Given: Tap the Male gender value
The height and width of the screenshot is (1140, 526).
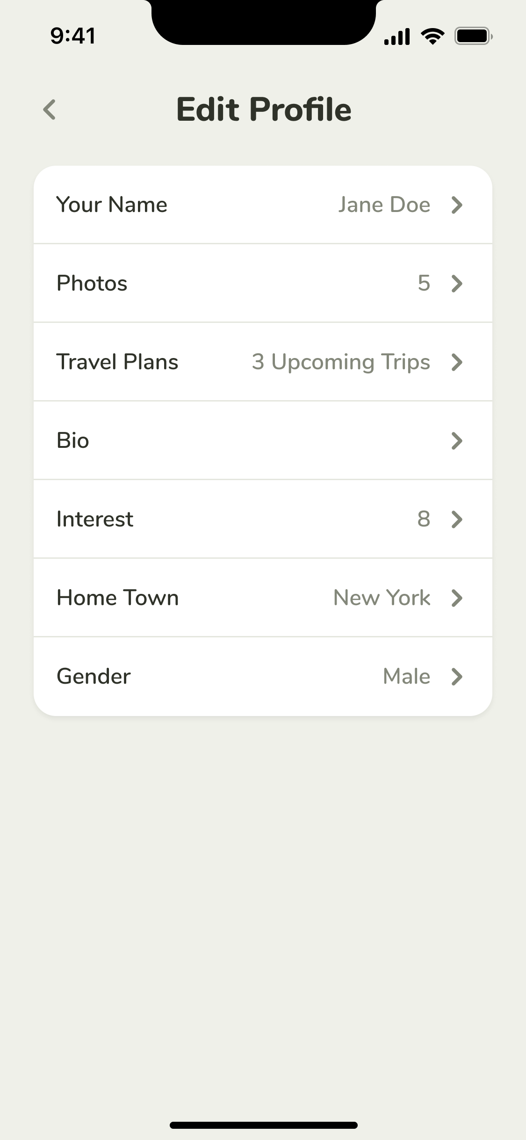Looking at the screenshot, I should [406, 677].
